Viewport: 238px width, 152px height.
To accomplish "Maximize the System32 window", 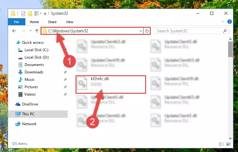I will pyautogui.click(x=212, y=13).
